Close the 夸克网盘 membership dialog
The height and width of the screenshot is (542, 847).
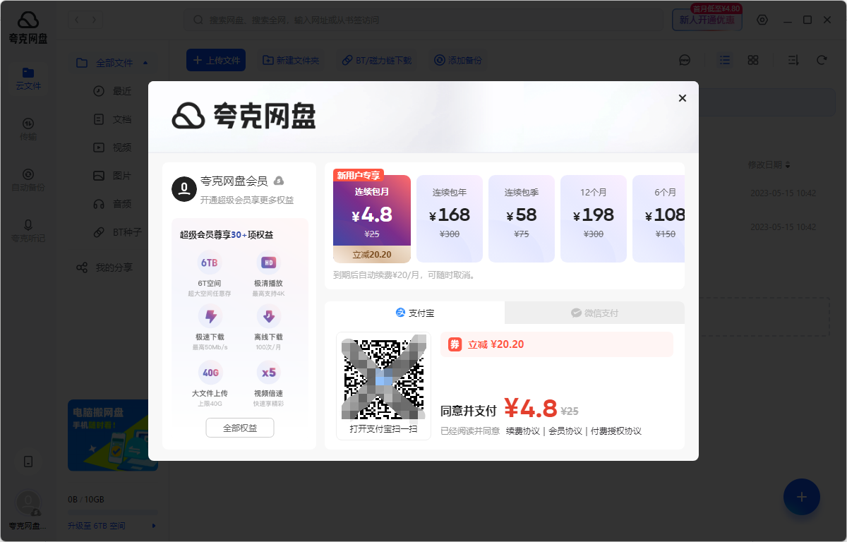pos(683,98)
